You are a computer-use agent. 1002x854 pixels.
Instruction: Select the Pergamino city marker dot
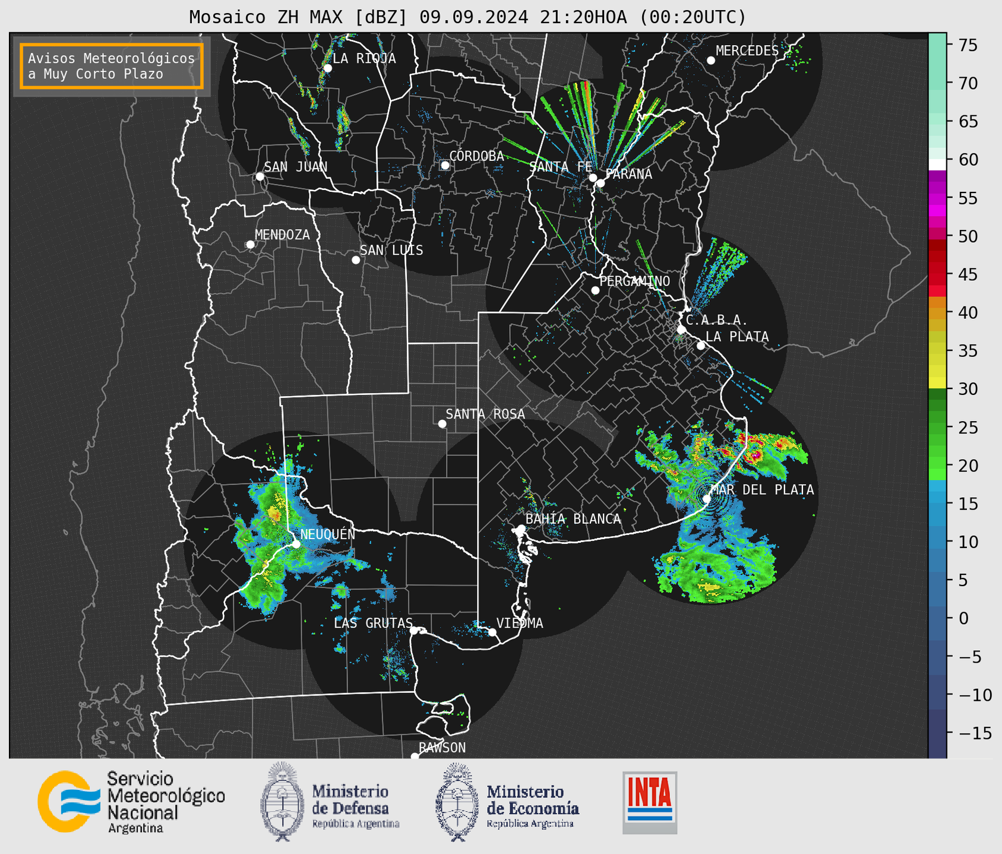click(595, 290)
